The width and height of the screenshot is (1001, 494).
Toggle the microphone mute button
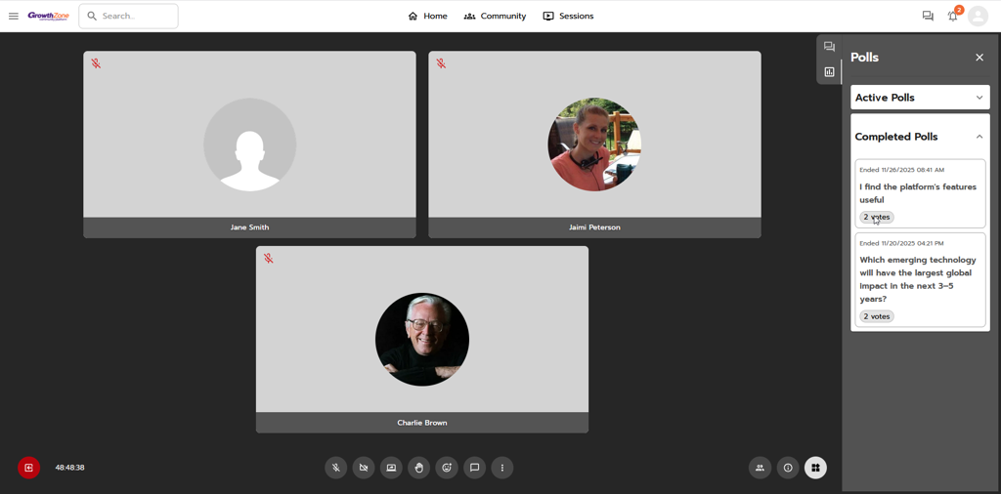coord(335,468)
